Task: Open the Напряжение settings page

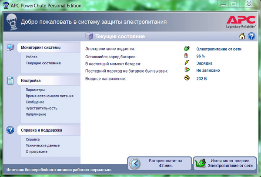Action: pyautogui.click(x=36, y=114)
